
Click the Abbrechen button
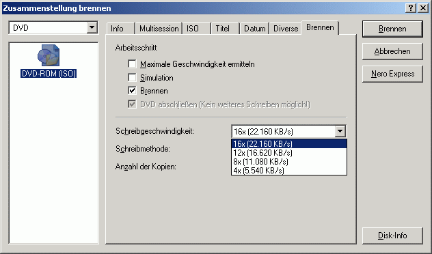tap(392, 51)
